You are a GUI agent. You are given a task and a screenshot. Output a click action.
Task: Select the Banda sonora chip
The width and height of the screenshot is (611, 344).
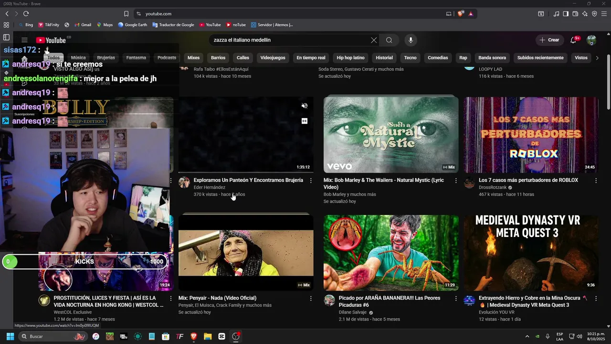pyautogui.click(x=492, y=58)
